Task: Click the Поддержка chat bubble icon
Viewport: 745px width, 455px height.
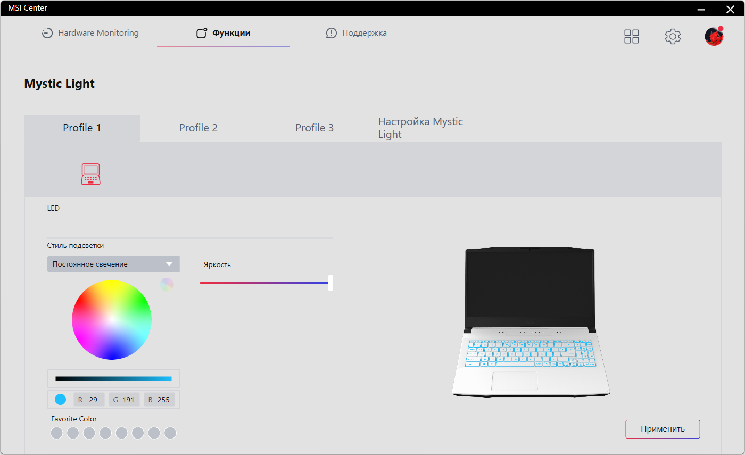Action: point(332,33)
